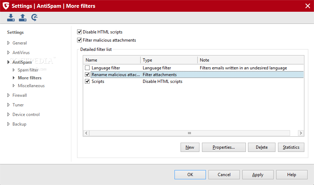
Task: Delete the selected filter
Action: [x=262, y=147]
